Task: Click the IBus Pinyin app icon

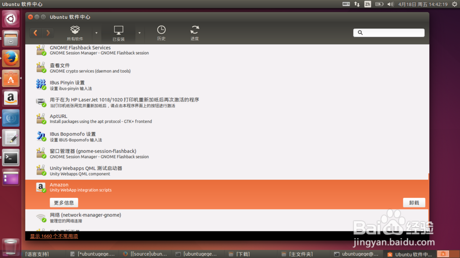Action: [41, 84]
